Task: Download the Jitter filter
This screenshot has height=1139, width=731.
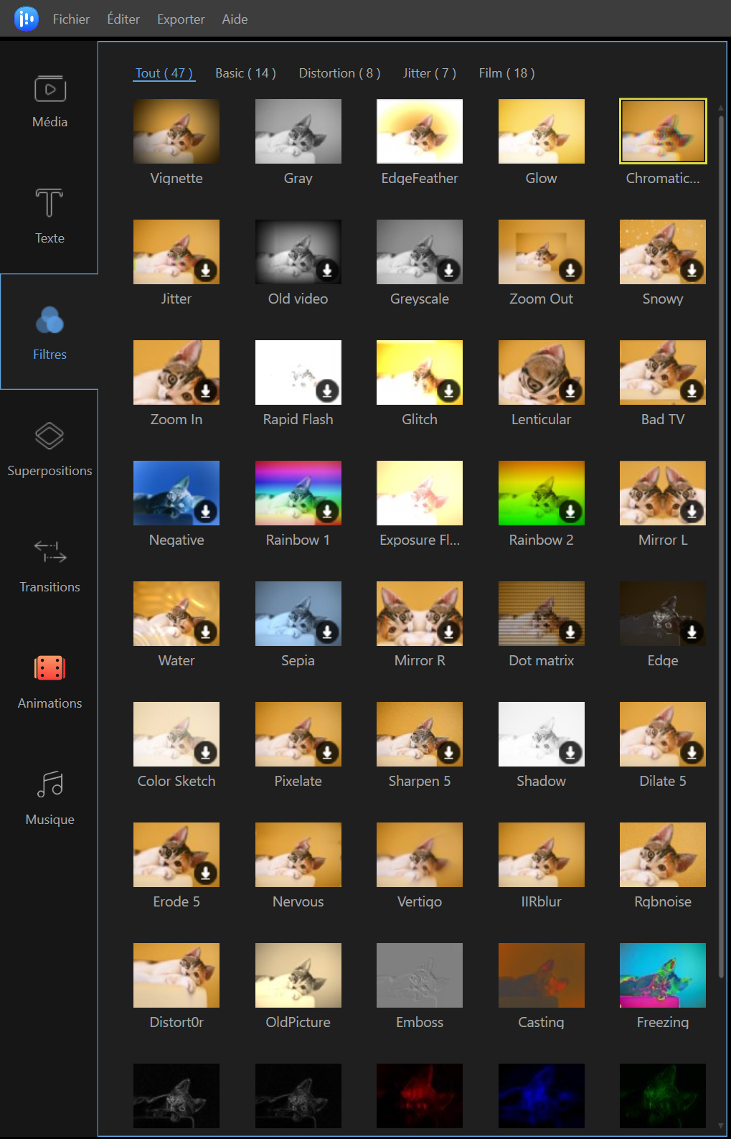Action: (x=205, y=271)
